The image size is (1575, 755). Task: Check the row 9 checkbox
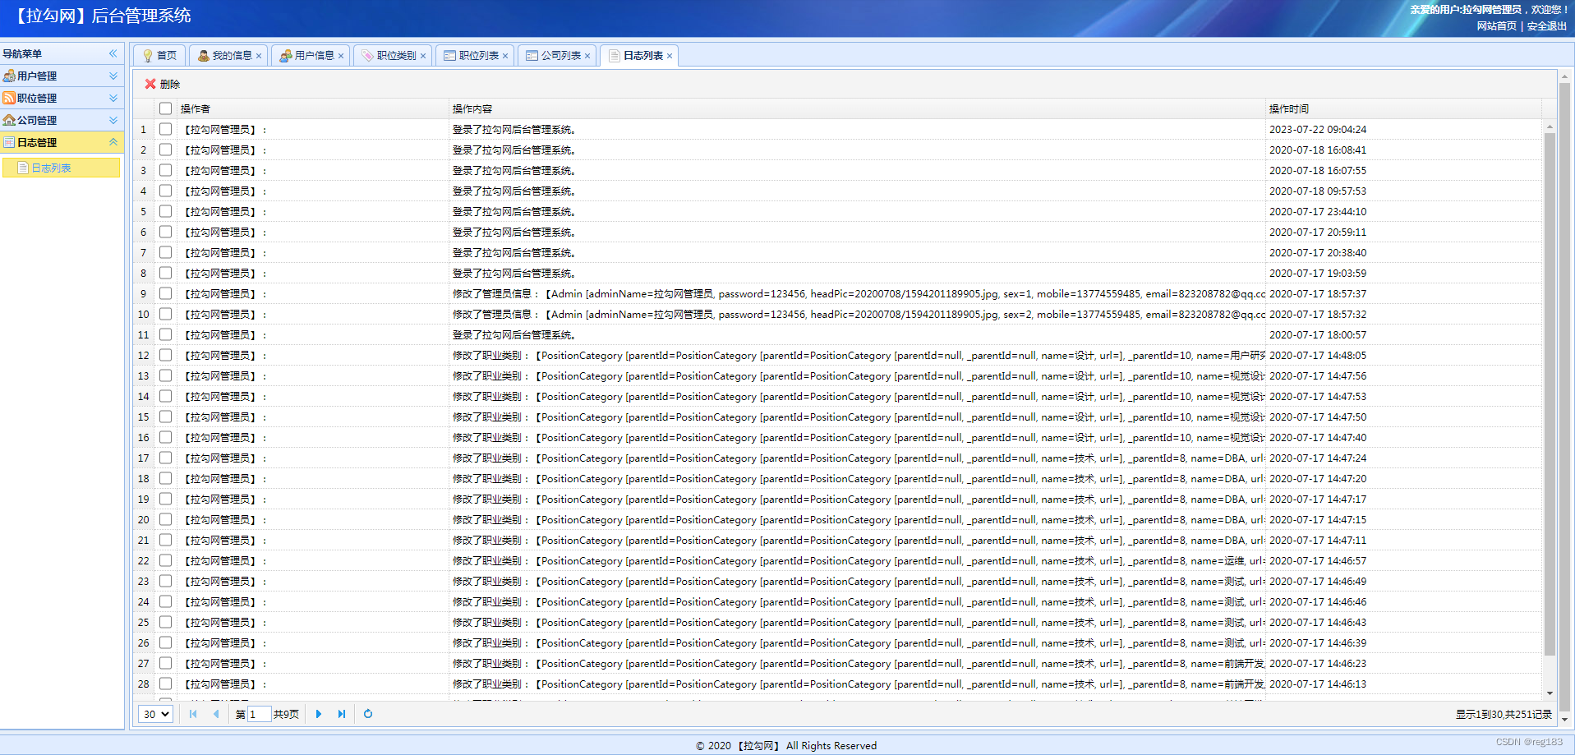click(166, 293)
